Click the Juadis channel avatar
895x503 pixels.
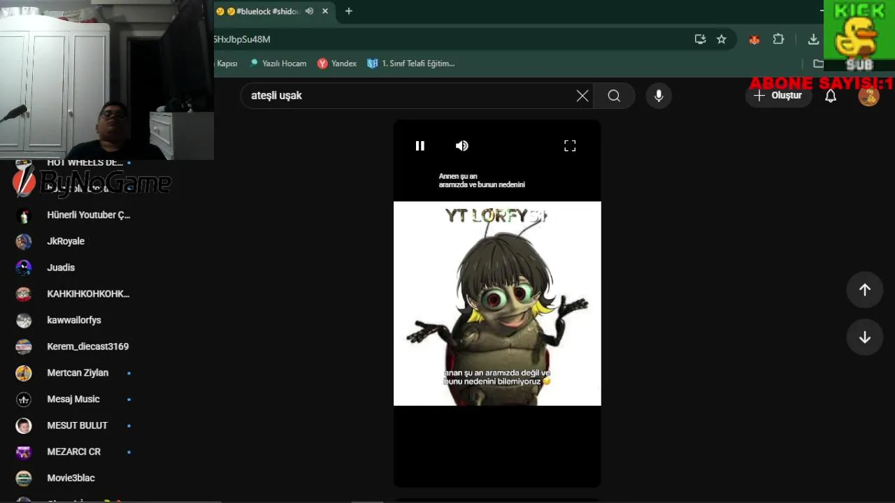pyautogui.click(x=24, y=268)
